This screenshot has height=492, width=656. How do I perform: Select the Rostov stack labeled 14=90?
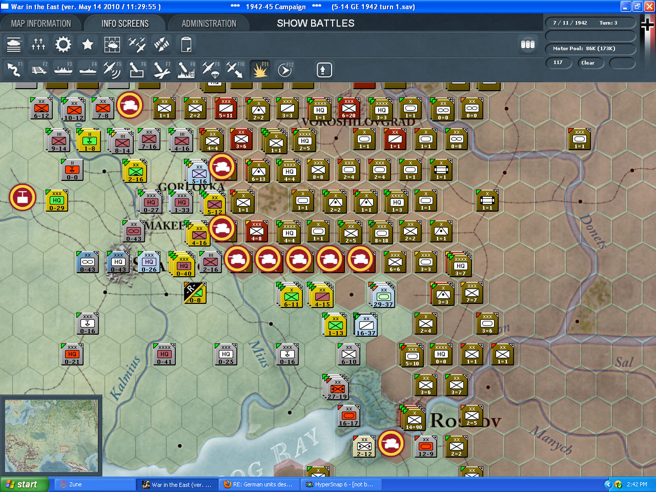413,418
